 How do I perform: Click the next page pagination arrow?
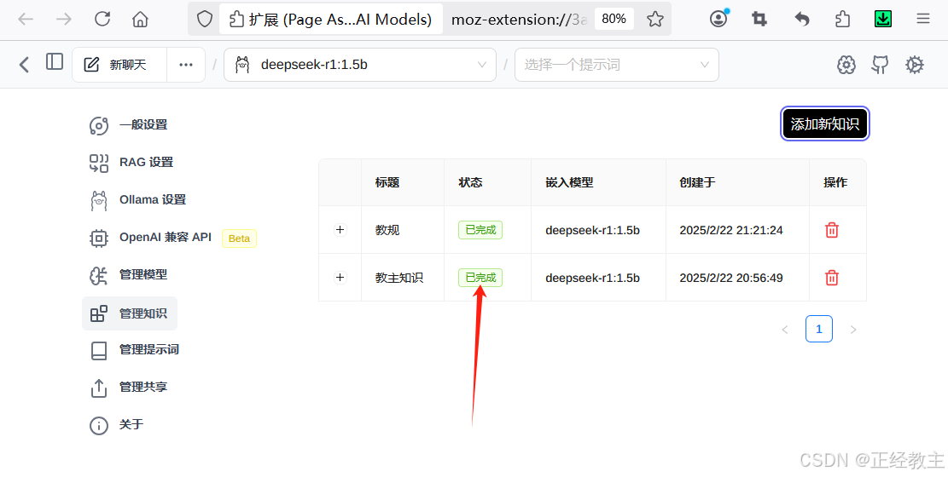click(x=853, y=330)
